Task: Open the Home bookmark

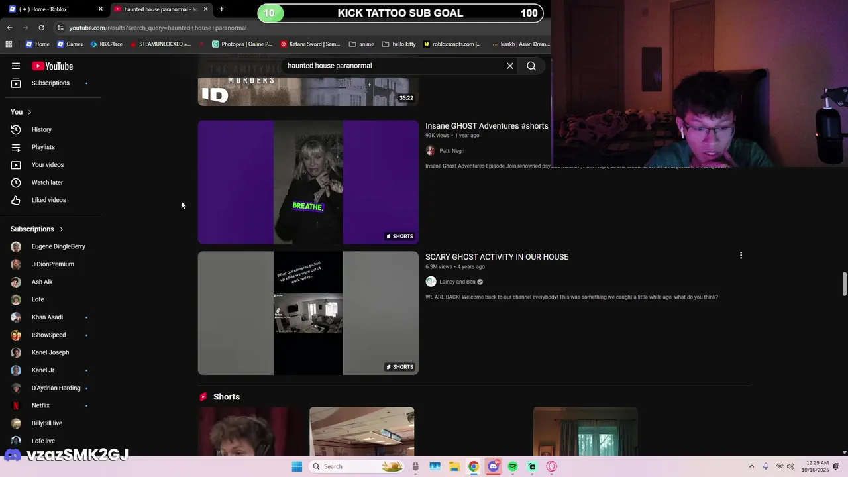Action: [37, 44]
